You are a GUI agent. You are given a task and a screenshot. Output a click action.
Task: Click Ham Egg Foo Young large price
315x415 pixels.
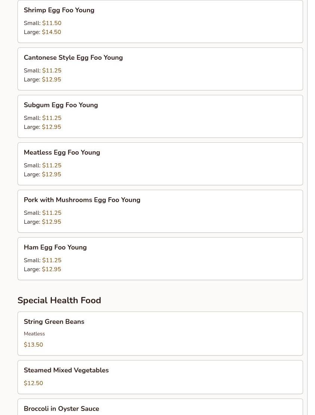52,269
